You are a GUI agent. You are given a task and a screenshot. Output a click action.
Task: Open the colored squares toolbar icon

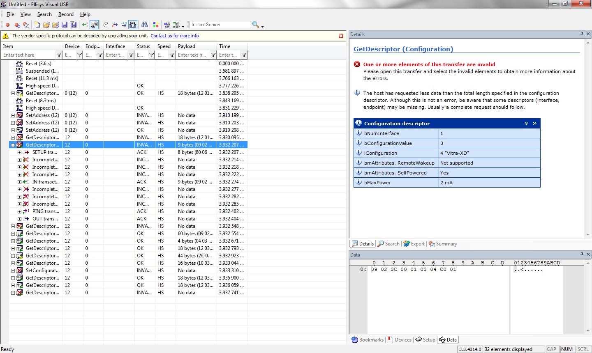156,25
